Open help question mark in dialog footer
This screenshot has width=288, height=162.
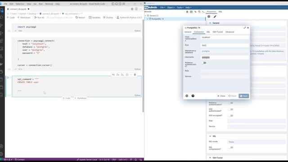193,96
